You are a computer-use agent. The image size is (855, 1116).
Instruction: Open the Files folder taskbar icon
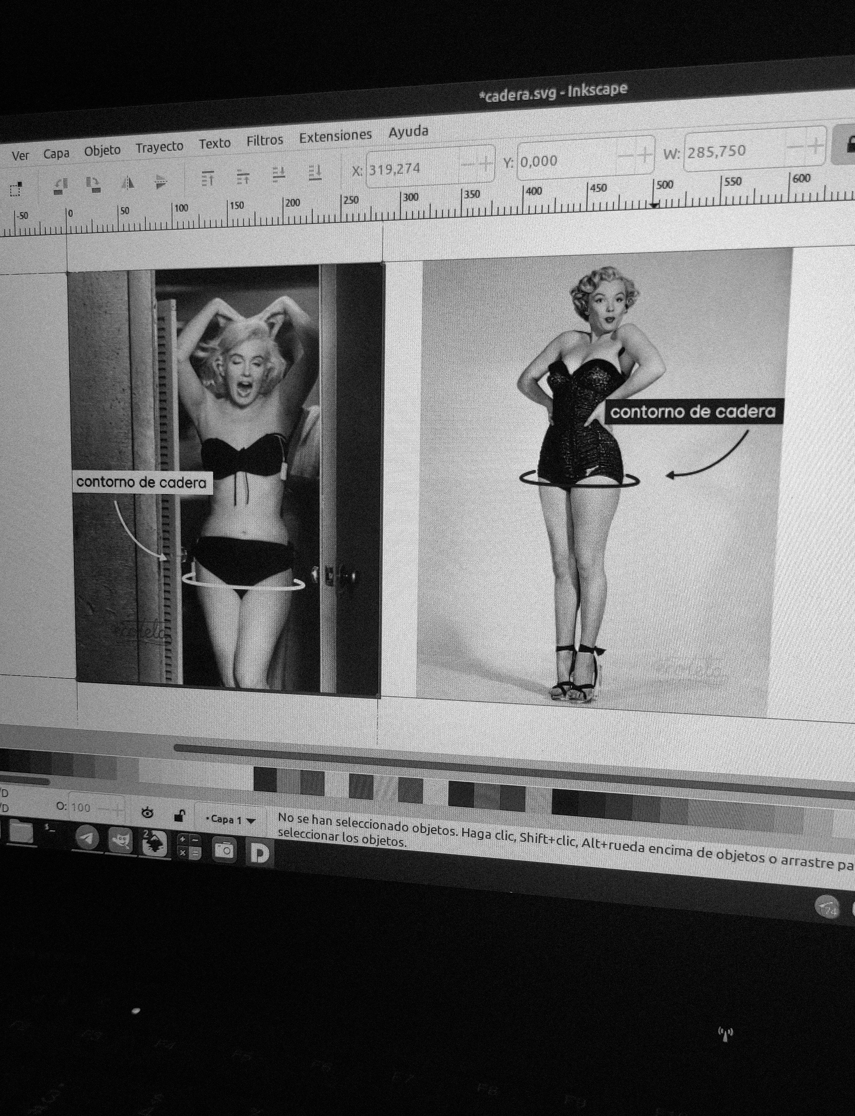coord(21,832)
